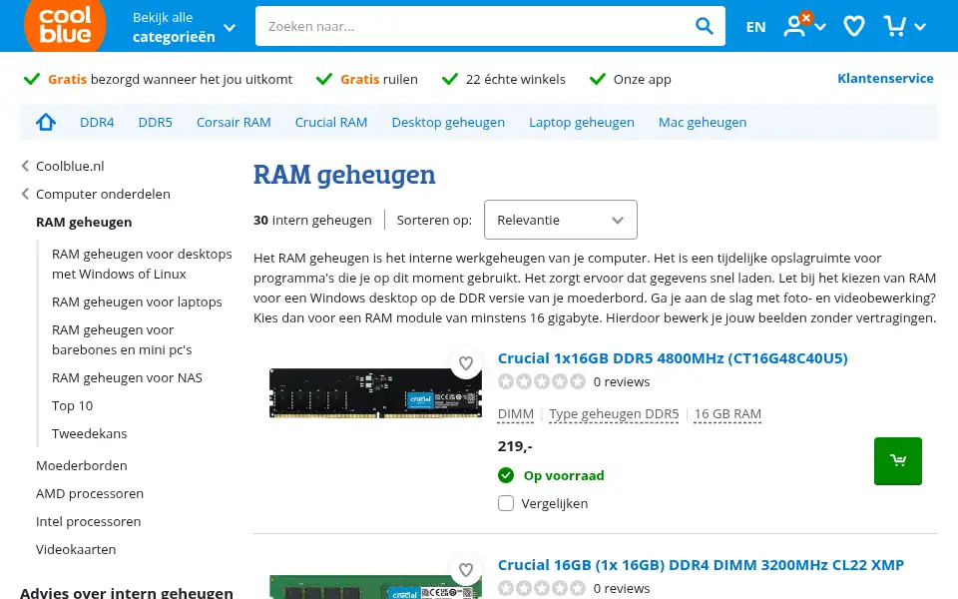Click Computer onderdelen sidebar link
This screenshot has height=599, width=958.
point(103,195)
